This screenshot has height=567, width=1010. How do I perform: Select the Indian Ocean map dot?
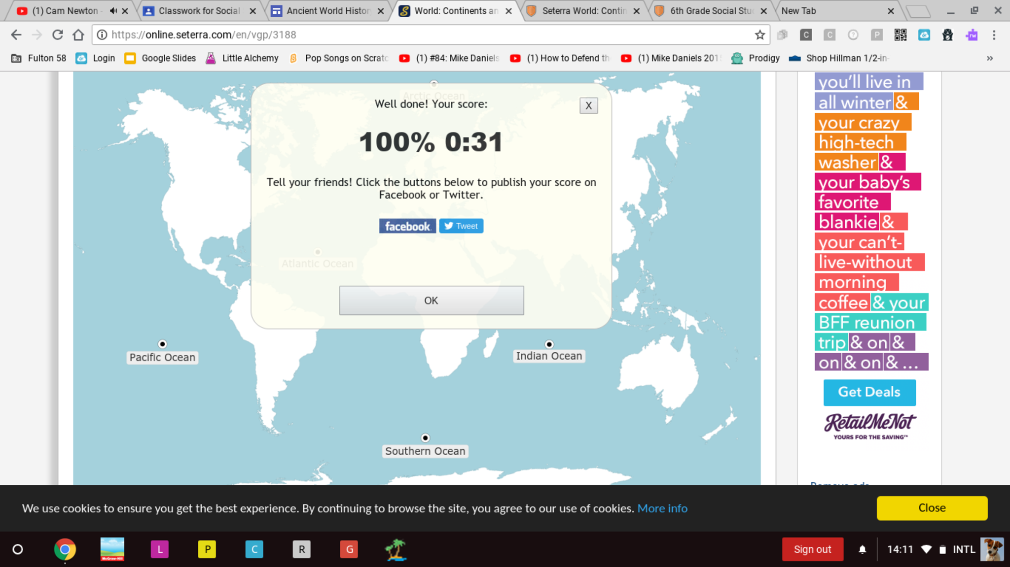pos(549,344)
